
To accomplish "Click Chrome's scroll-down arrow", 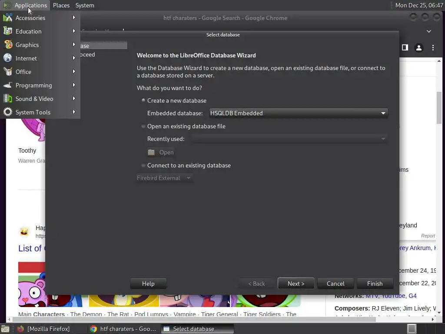I will pyautogui.click(x=439, y=312).
